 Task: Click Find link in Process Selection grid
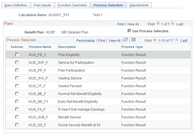[102, 40]
